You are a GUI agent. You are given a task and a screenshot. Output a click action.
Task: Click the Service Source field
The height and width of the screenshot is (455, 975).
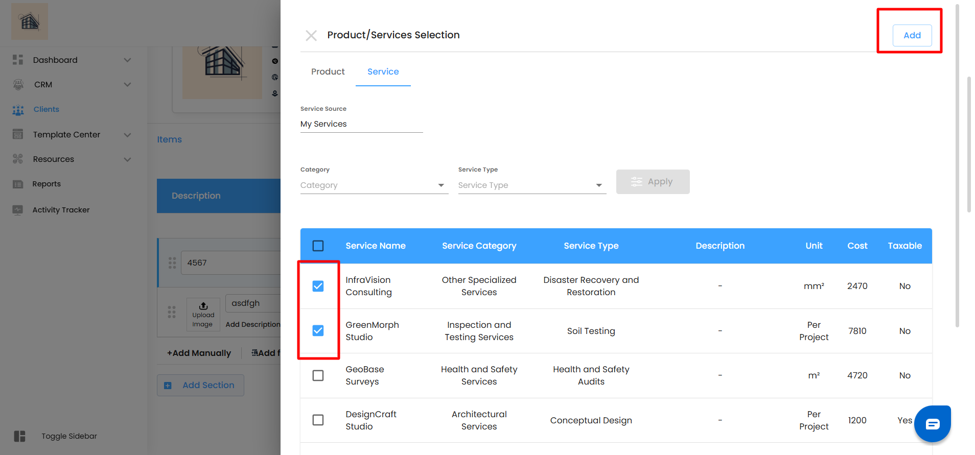pos(361,124)
